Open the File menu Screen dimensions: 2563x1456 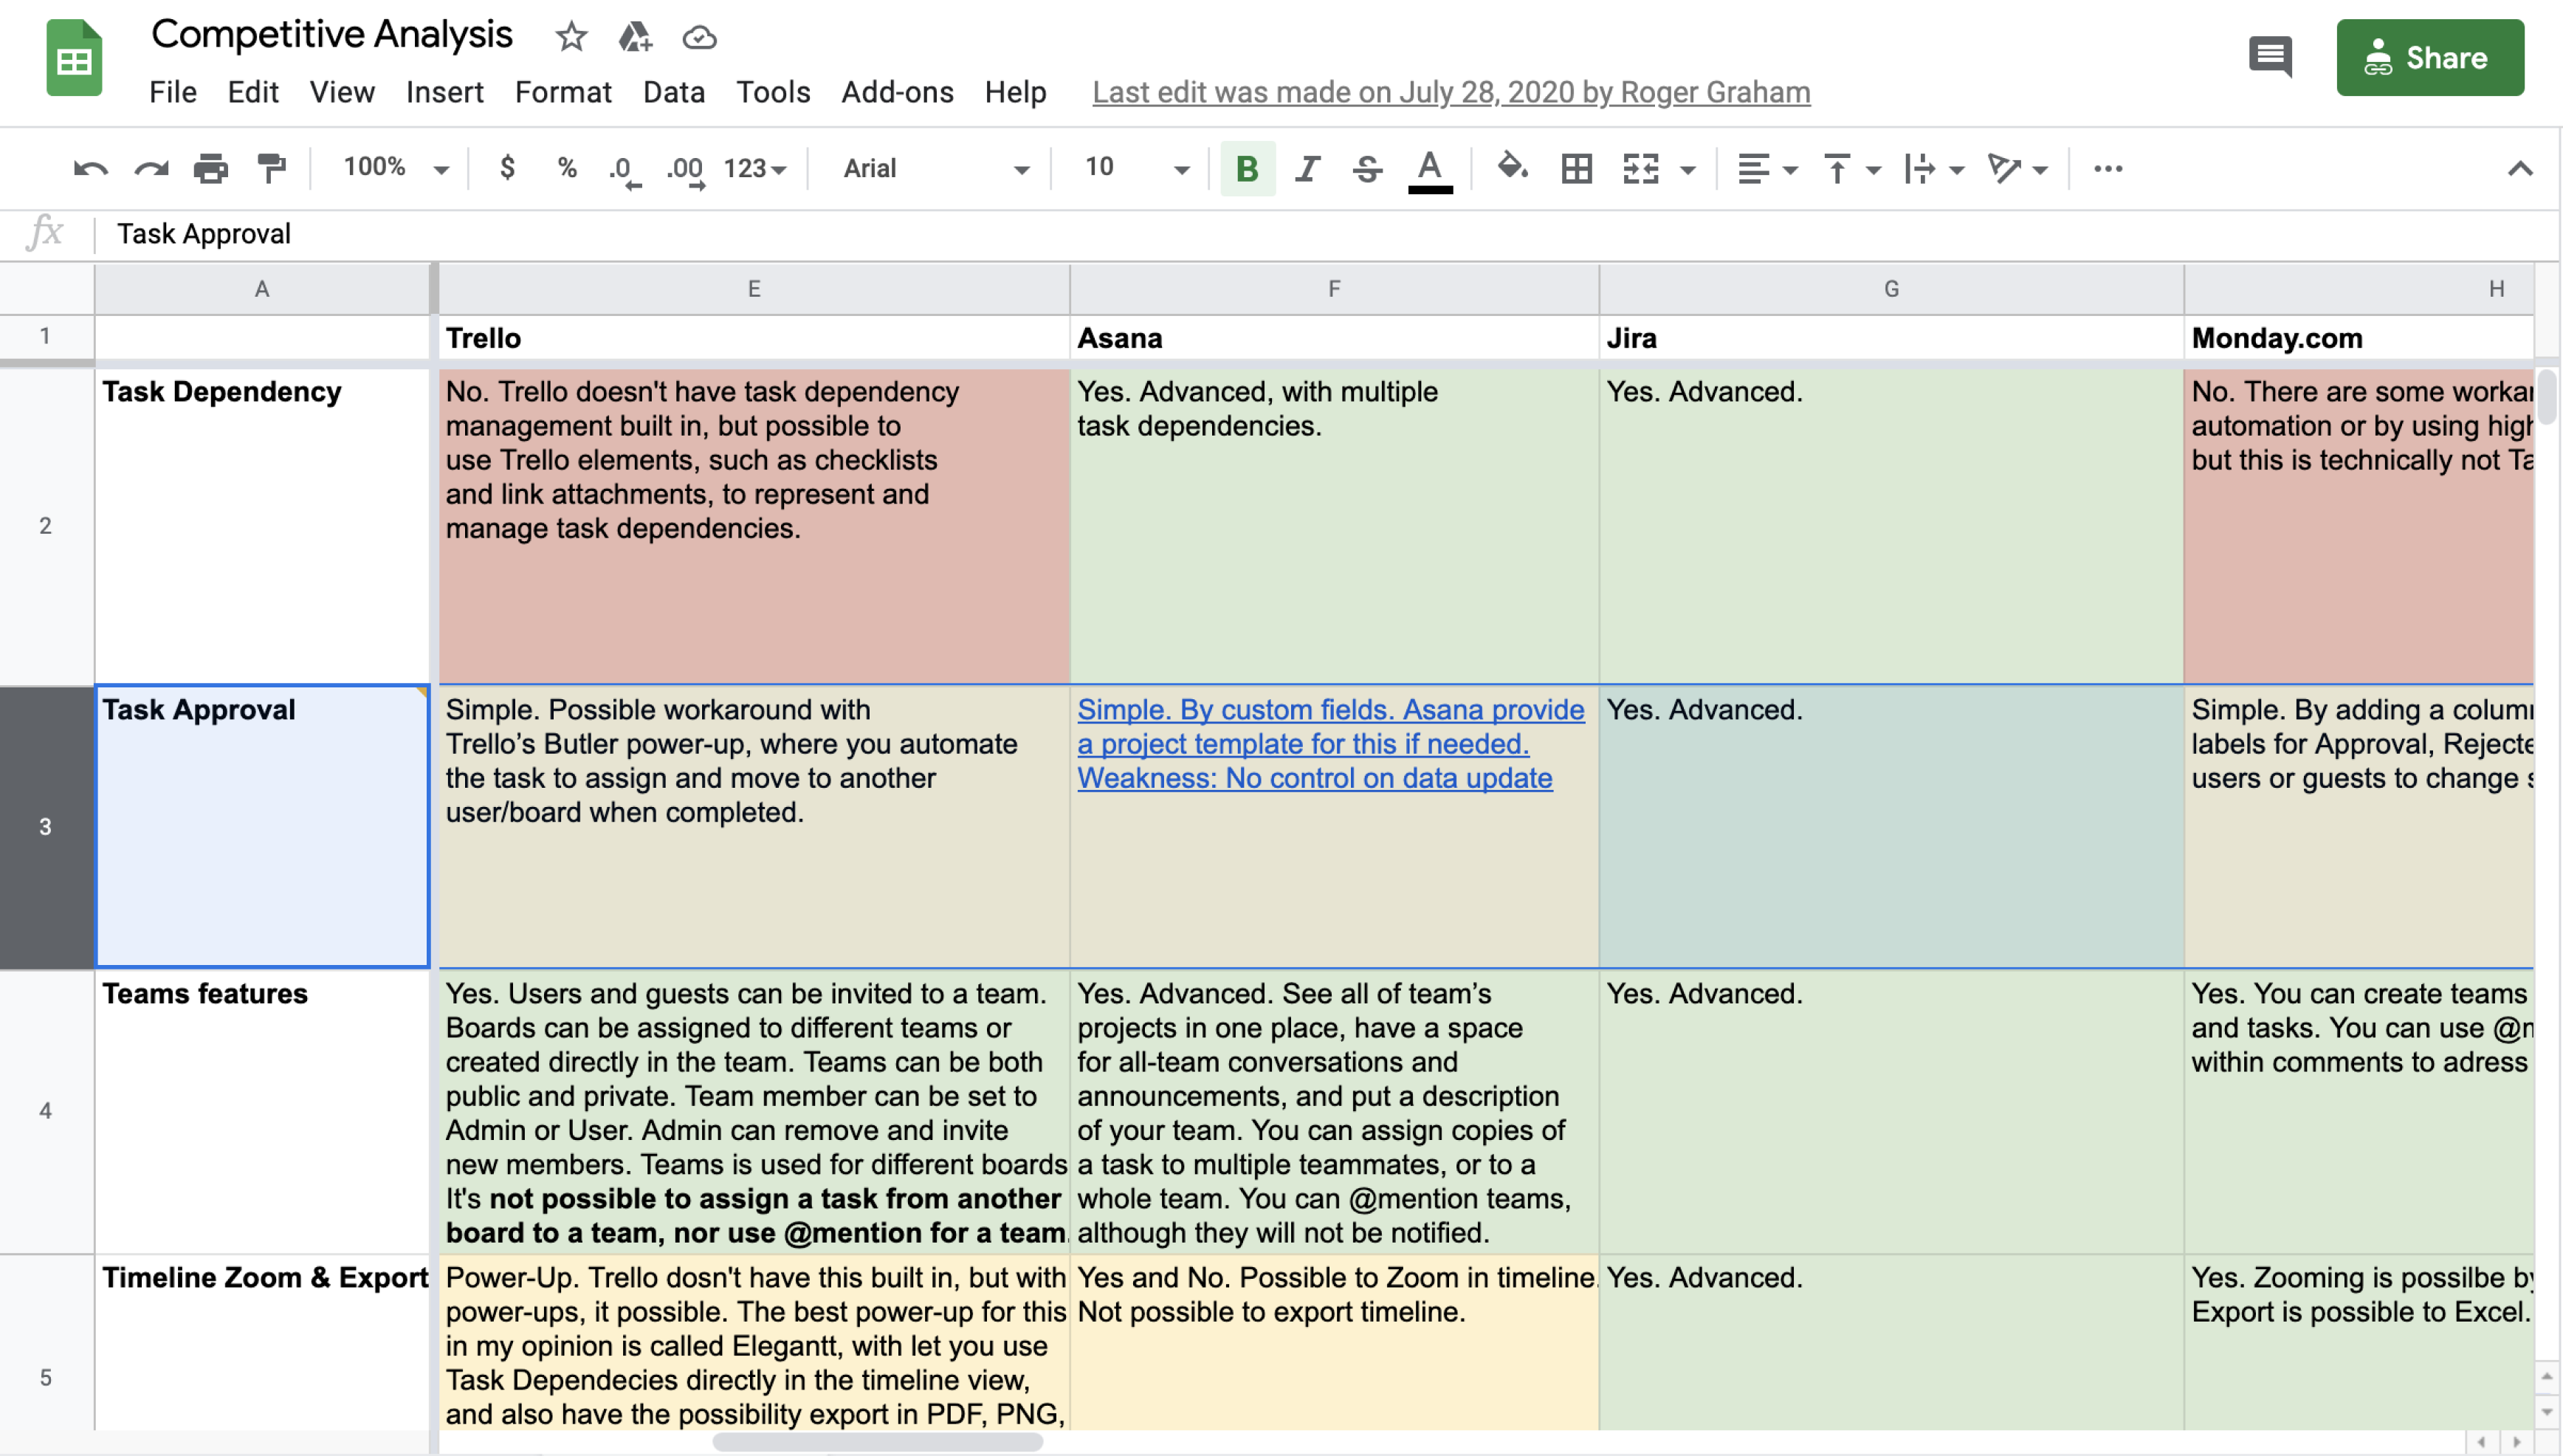(173, 92)
